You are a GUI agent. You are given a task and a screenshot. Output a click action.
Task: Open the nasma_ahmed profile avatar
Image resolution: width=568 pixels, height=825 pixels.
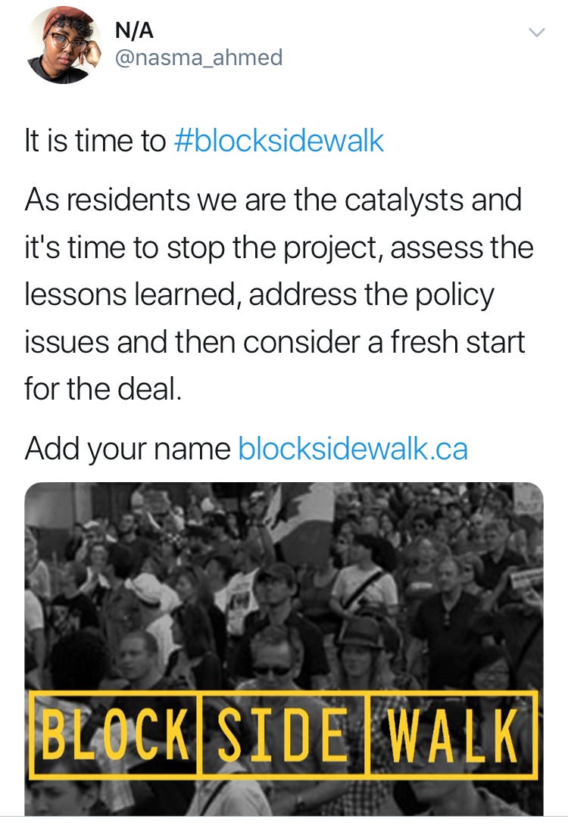point(64,45)
